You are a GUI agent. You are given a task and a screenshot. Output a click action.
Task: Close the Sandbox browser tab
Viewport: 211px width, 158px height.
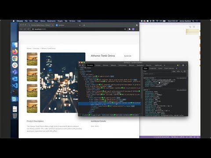[x=80, y=25]
